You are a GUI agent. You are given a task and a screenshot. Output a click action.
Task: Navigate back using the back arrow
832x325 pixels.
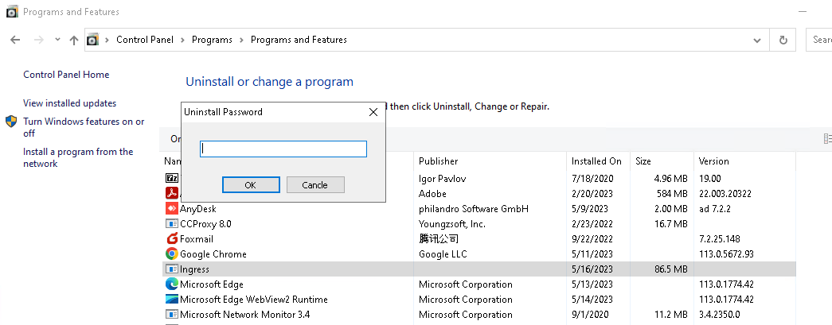[15, 40]
